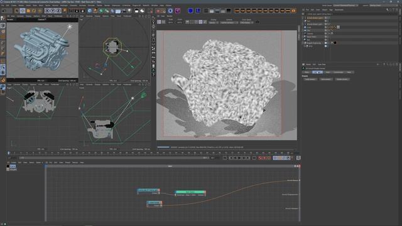Image resolution: width=402 pixels, height=226 pixels.
Task: Click the third preset button in Attribute Manager
Action: [x=342, y=79]
